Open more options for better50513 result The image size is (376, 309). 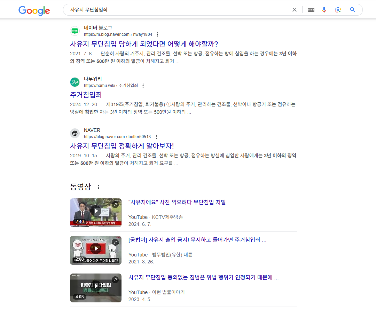tap(157, 137)
